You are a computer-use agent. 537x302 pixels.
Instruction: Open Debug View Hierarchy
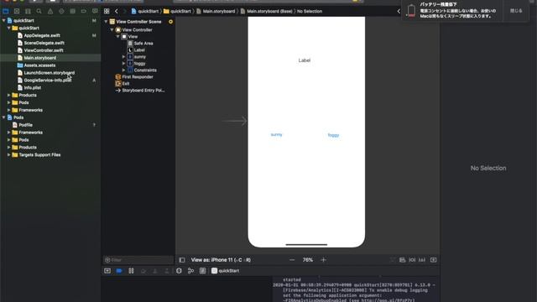point(179,271)
